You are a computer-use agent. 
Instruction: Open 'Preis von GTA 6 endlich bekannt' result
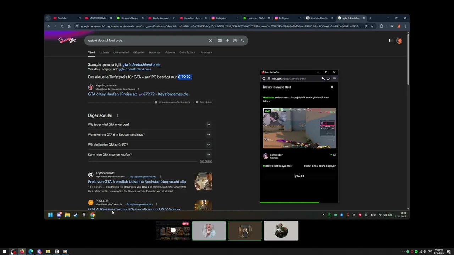pos(137,182)
